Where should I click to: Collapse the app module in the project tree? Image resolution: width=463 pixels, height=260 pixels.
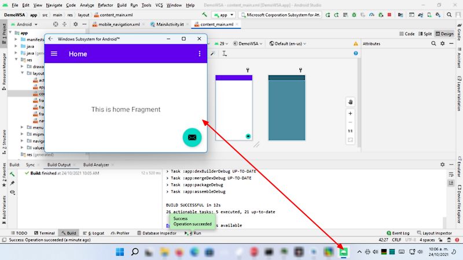point(10,33)
